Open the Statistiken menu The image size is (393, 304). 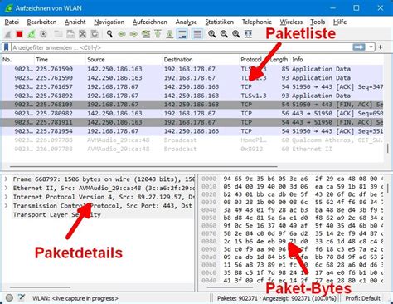click(219, 22)
